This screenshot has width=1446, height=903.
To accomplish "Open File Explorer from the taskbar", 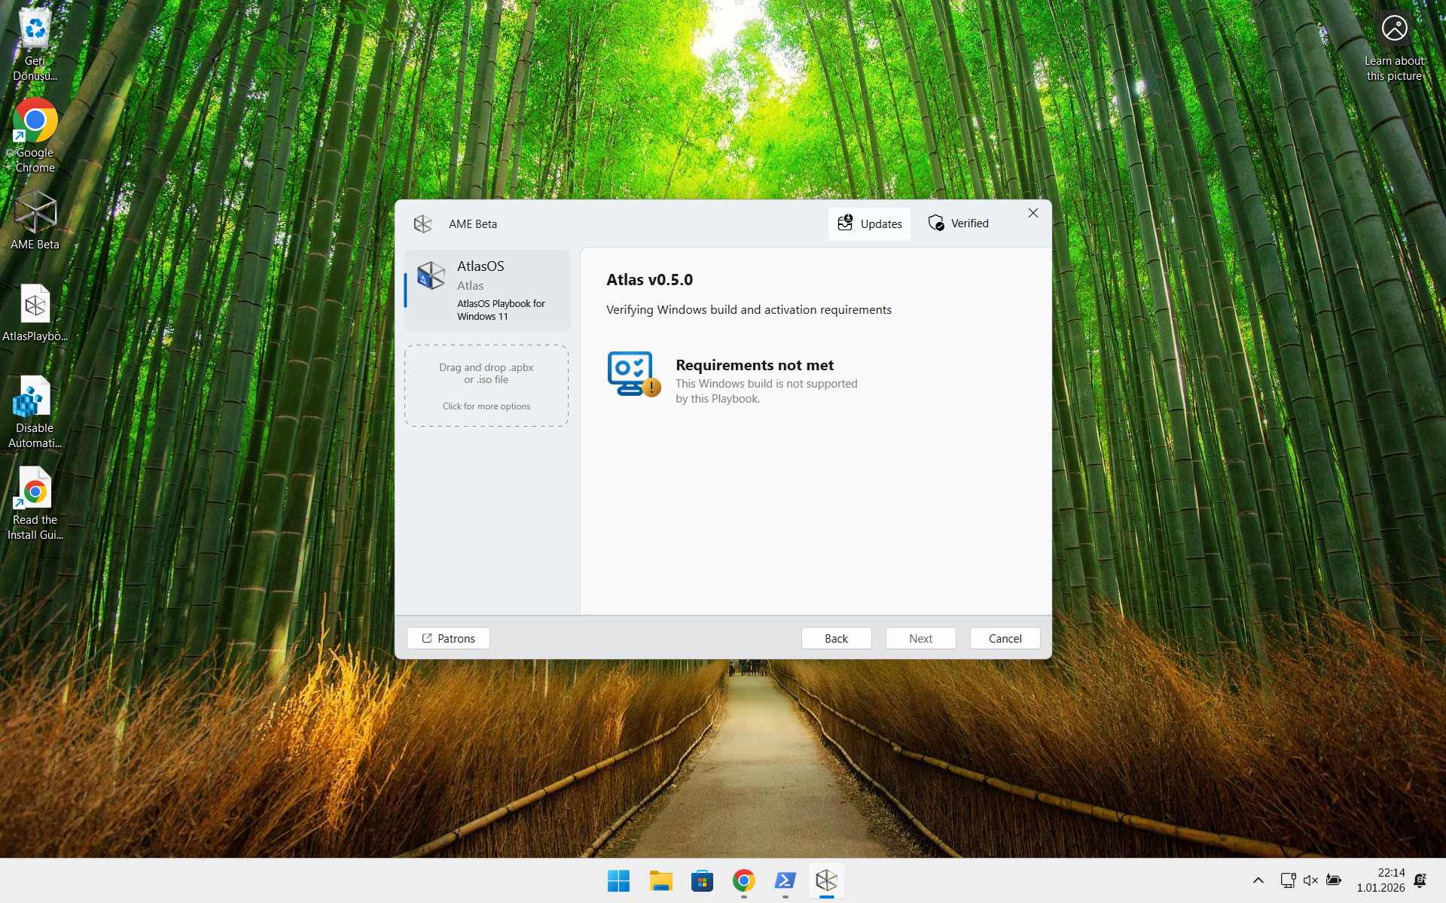I will tap(660, 880).
